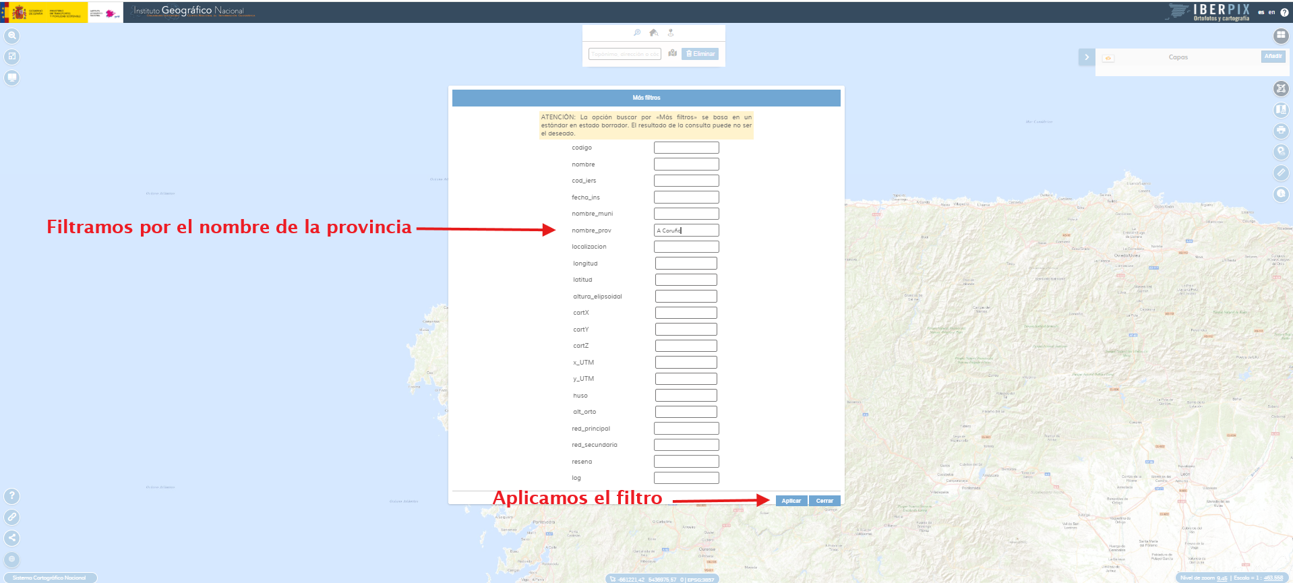The height and width of the screenshot is (583, 1293).
Task: Toggle layer visibility eye in Capas panel
Action: [1108, 58]
